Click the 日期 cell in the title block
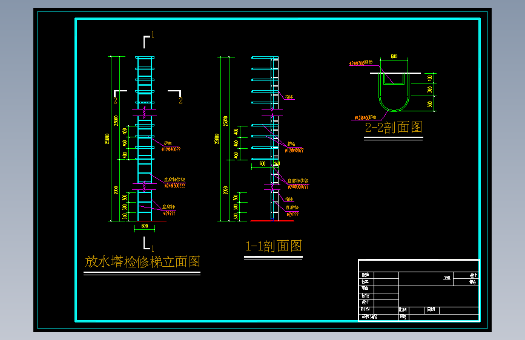525x340 pixels. pos(431,310)
